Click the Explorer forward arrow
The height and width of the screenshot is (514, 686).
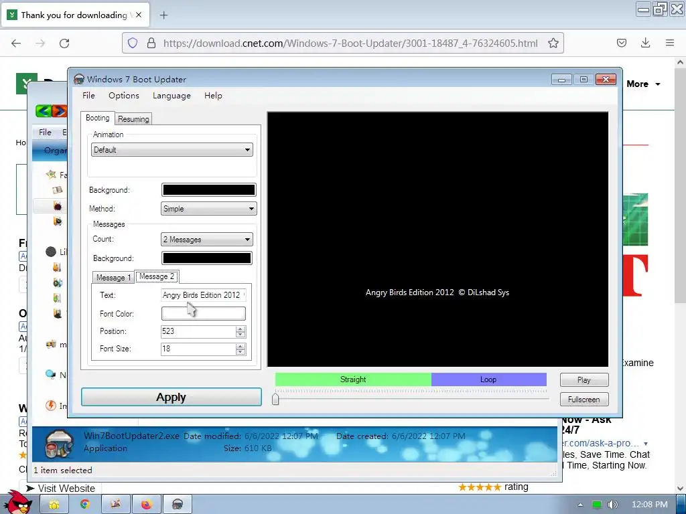(59, 111)
